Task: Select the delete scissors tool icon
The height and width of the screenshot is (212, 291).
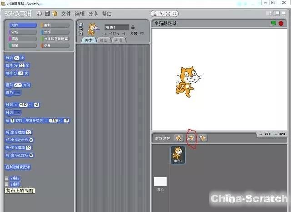Action: (x=161, y=14)
